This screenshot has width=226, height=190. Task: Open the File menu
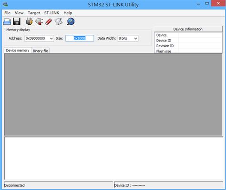point(8,13)
